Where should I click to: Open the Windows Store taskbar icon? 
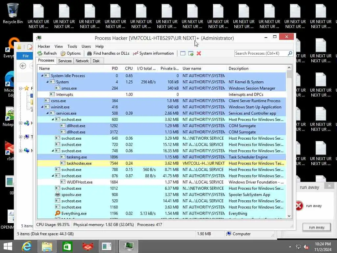(x=67, y=246)
